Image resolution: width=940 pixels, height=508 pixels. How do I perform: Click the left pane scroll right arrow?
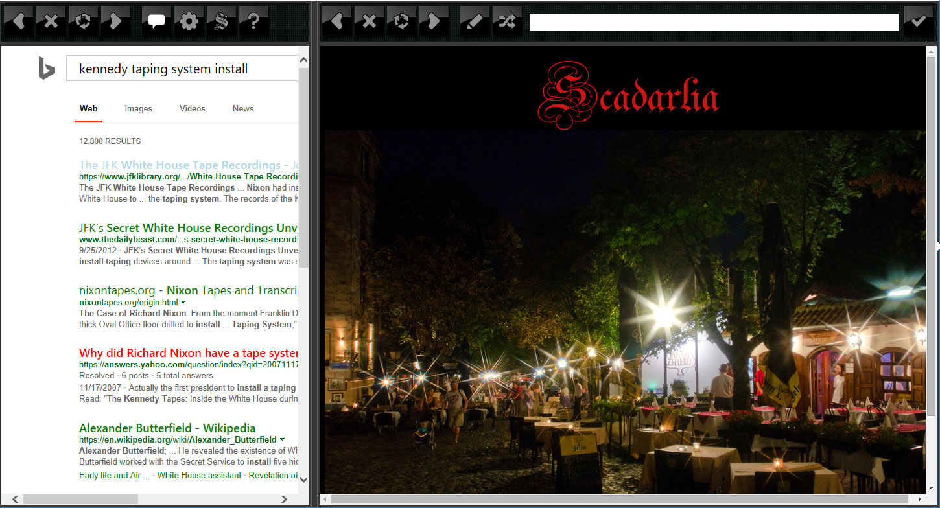click(x=284, y=499)
